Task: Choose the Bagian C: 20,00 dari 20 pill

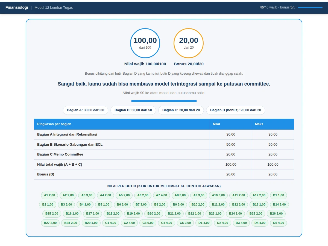Action: click(x=181, y=110)
